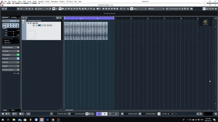Click the AQ button in transport

tap(28, 114)
